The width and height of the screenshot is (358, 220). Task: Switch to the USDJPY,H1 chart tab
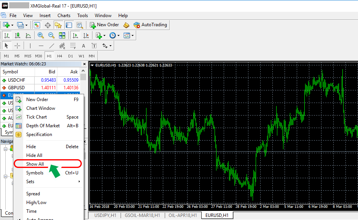pyautogui.click(x=105, y=215)
